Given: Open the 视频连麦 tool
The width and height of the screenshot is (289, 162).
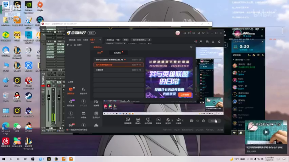Looking at the screenshot, I should 70,103.
